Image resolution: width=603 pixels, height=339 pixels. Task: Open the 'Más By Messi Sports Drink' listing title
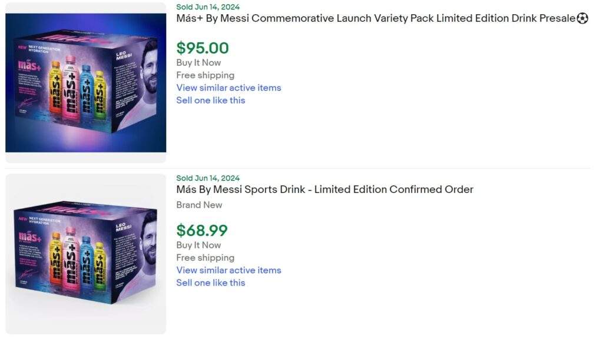tap(324, 190)
